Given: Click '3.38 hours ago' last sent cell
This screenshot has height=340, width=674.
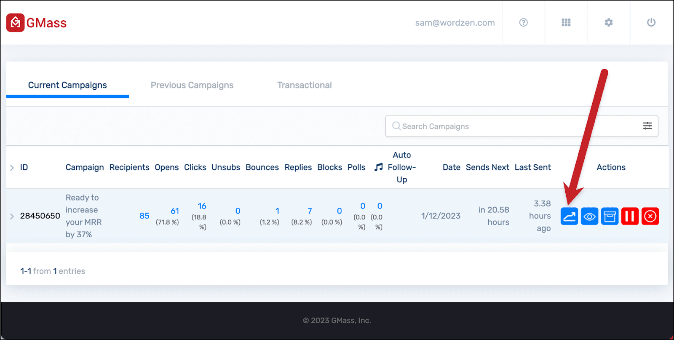Looking at the screenshot, I should pos(540,216).
